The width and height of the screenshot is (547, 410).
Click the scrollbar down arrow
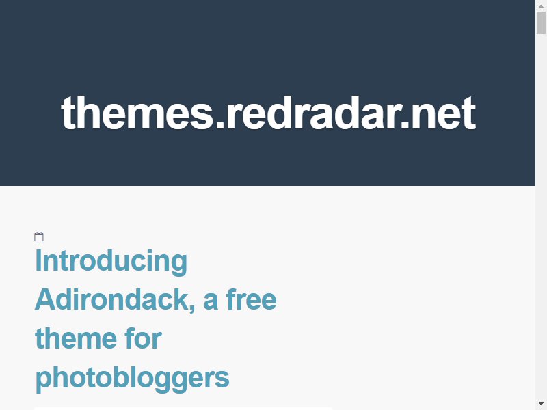(541, 404)
